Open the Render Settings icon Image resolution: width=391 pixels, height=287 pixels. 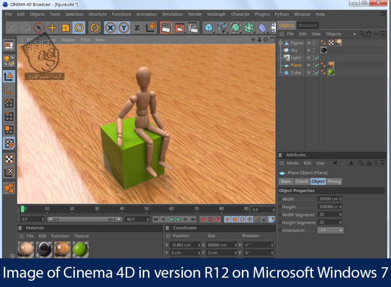point(193,27)
